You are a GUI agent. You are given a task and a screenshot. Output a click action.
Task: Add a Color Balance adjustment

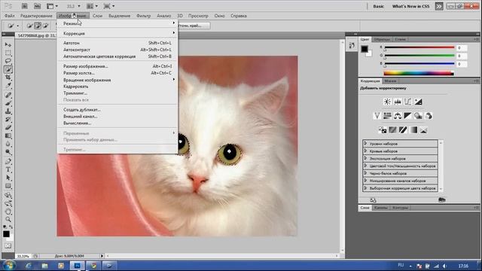pos(398,116)
